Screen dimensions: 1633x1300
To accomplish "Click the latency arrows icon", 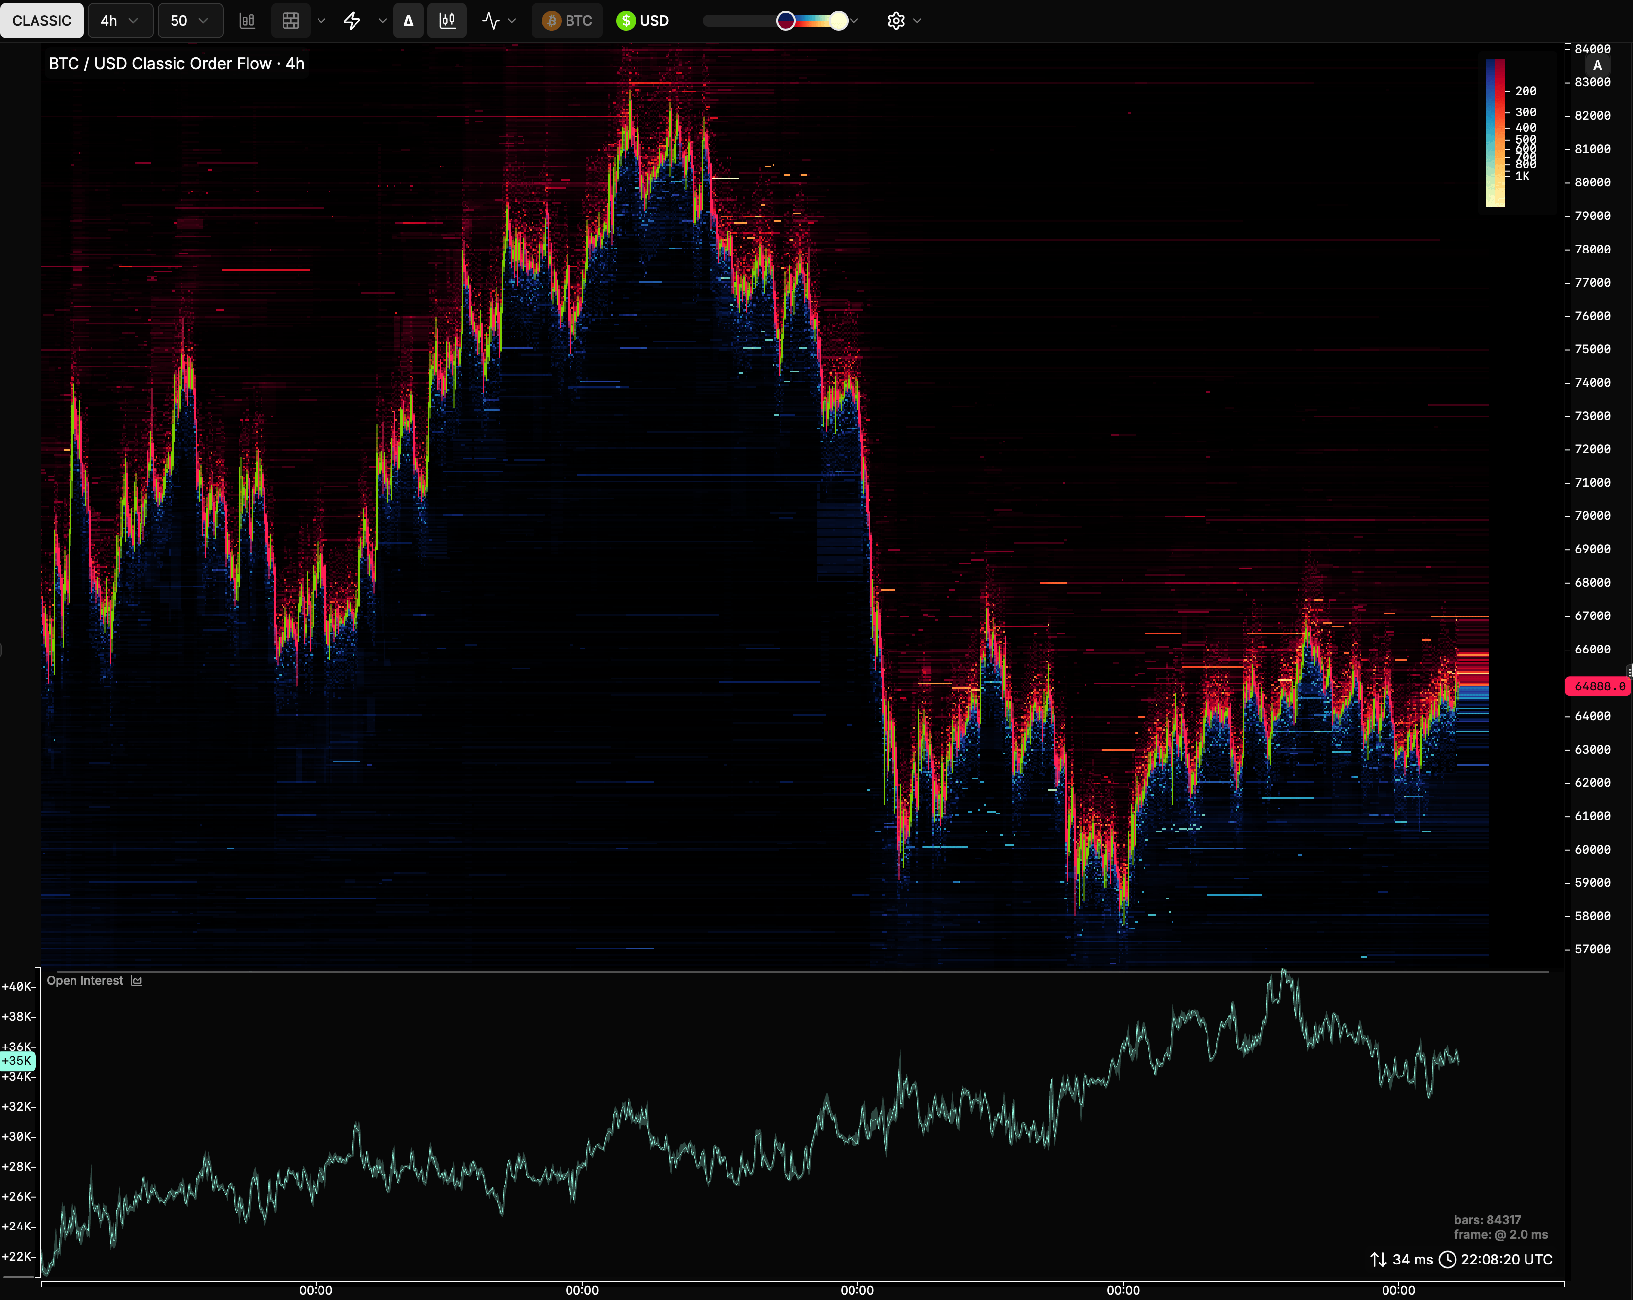I will click(x=1379, y=1259).
